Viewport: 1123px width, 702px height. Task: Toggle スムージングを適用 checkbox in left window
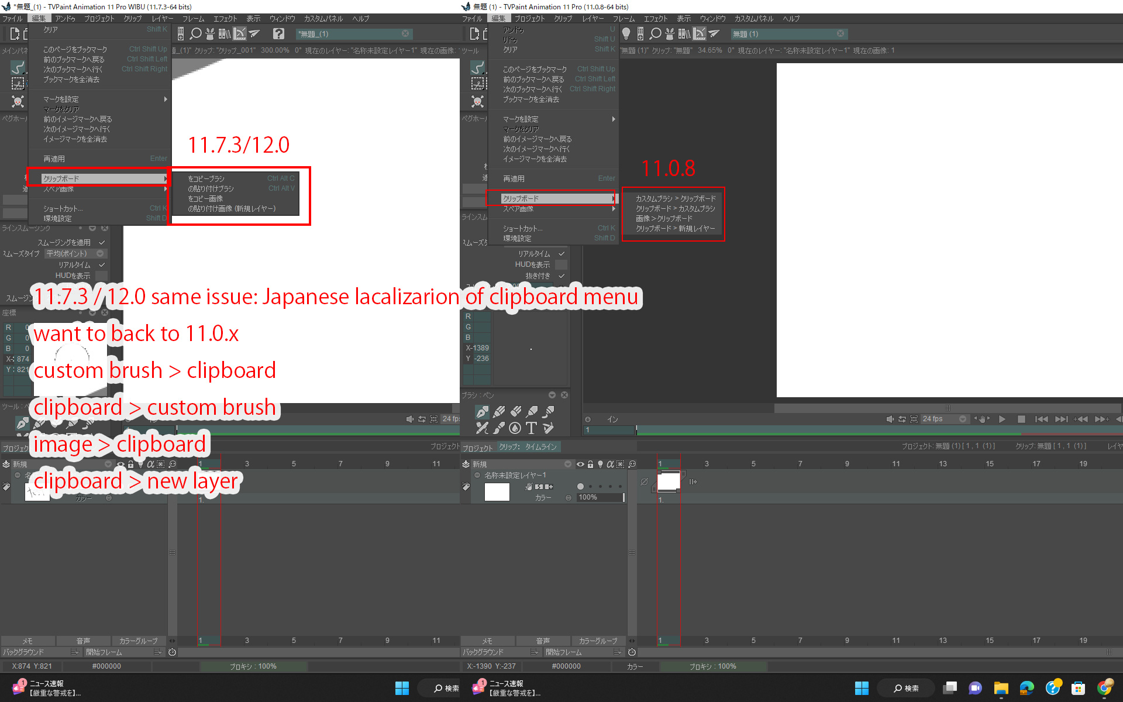pyautogui.click(x=102, y=242)
